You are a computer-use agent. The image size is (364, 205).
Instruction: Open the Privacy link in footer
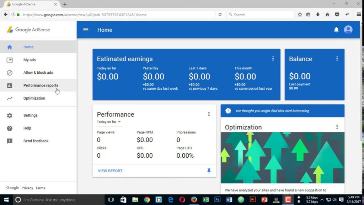(27, 188)
